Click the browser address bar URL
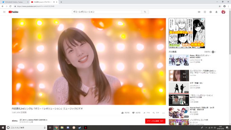231x130 pixels. point(36,6)
